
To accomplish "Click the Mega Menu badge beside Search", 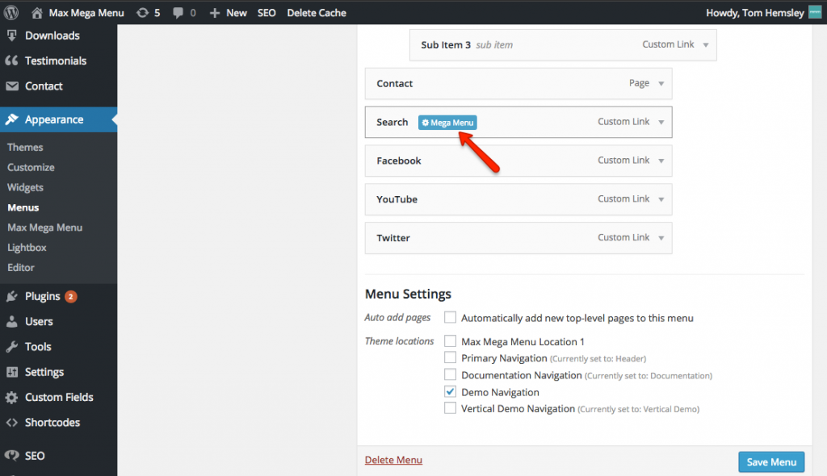I will pos(447,122).
